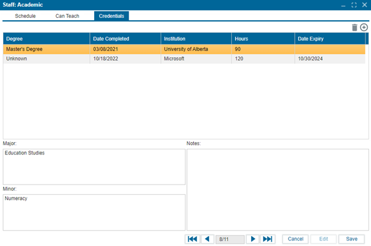
Task: Jump to the last record
Action: pyautogui.click(x=268, y=239)
